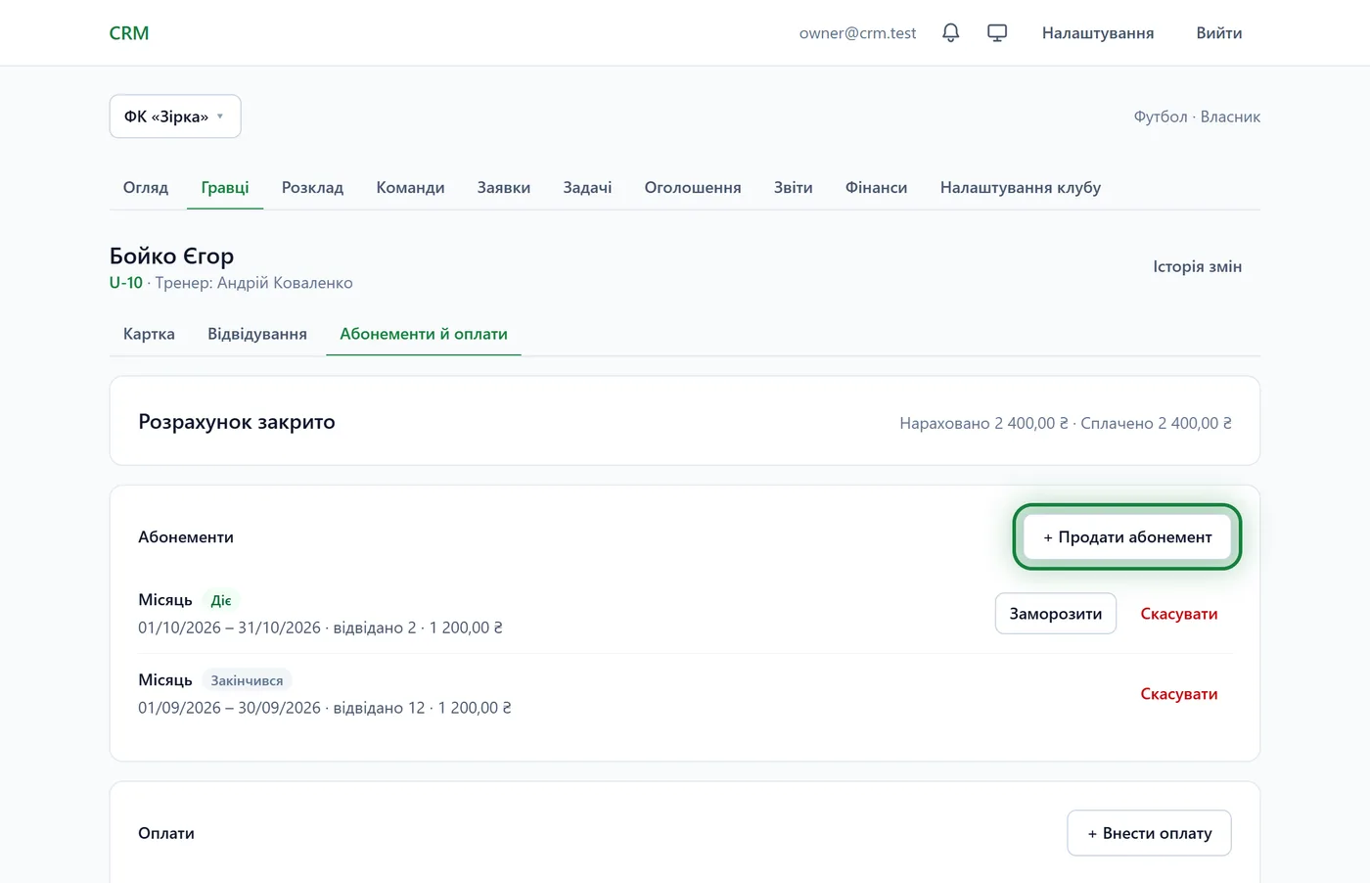Open the U-10 team link
1370x883 pixels.
coord(126,283)
